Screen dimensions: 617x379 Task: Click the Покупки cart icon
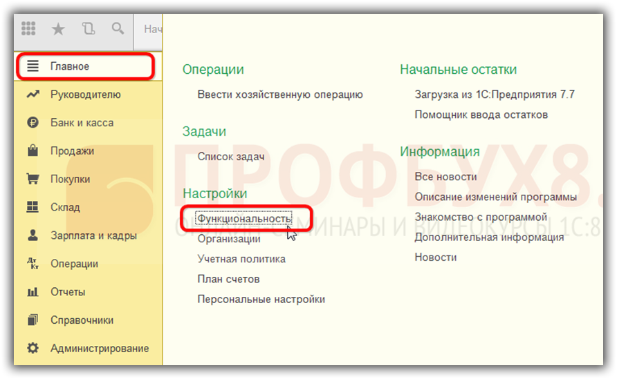click(33, 179)
